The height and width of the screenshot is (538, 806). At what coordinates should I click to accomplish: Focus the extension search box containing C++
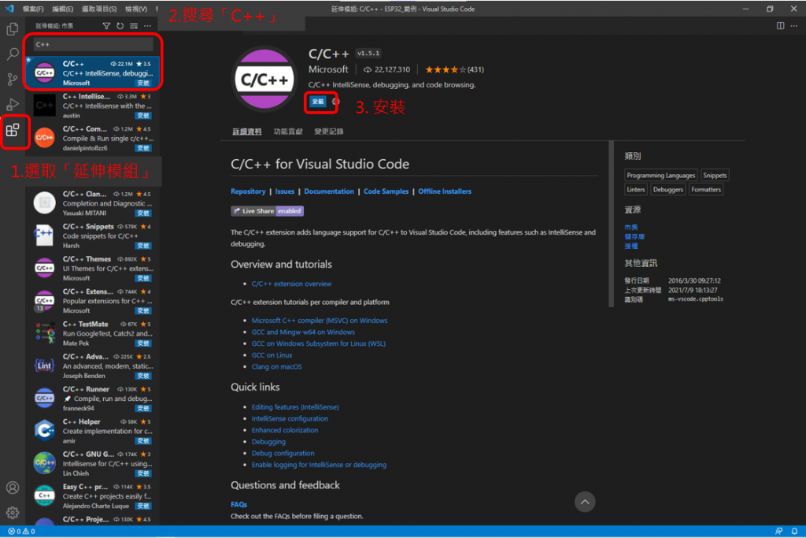93,44
